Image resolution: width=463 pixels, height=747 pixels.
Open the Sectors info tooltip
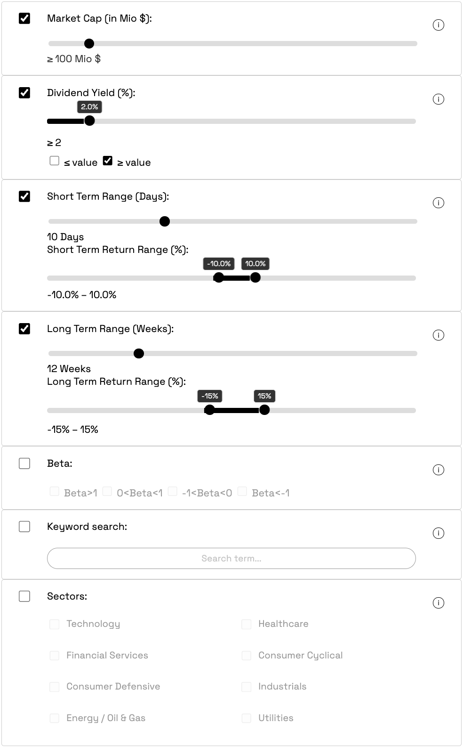coord(439,602)
